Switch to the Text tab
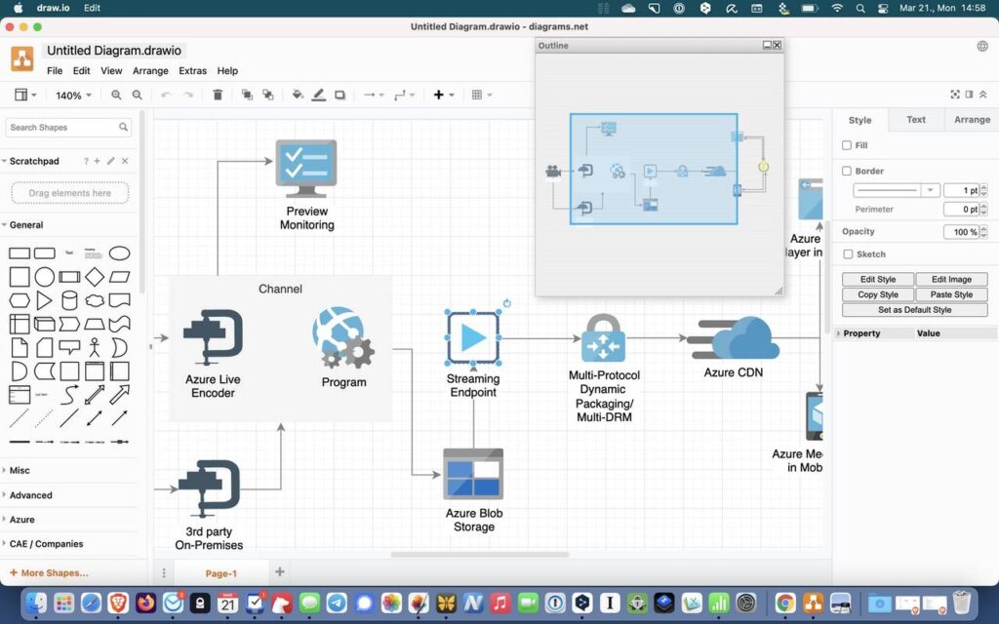 (915, 120)
